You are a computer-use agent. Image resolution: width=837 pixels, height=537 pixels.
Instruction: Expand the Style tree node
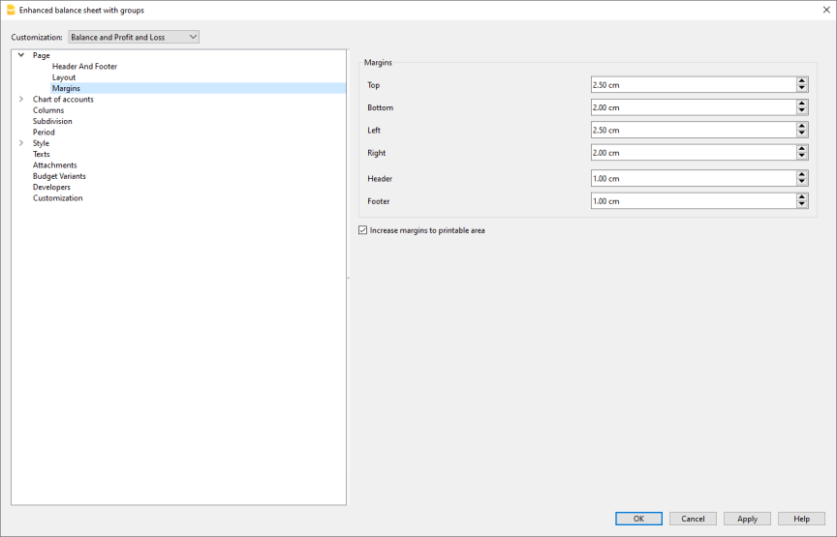tap(20, 143)
